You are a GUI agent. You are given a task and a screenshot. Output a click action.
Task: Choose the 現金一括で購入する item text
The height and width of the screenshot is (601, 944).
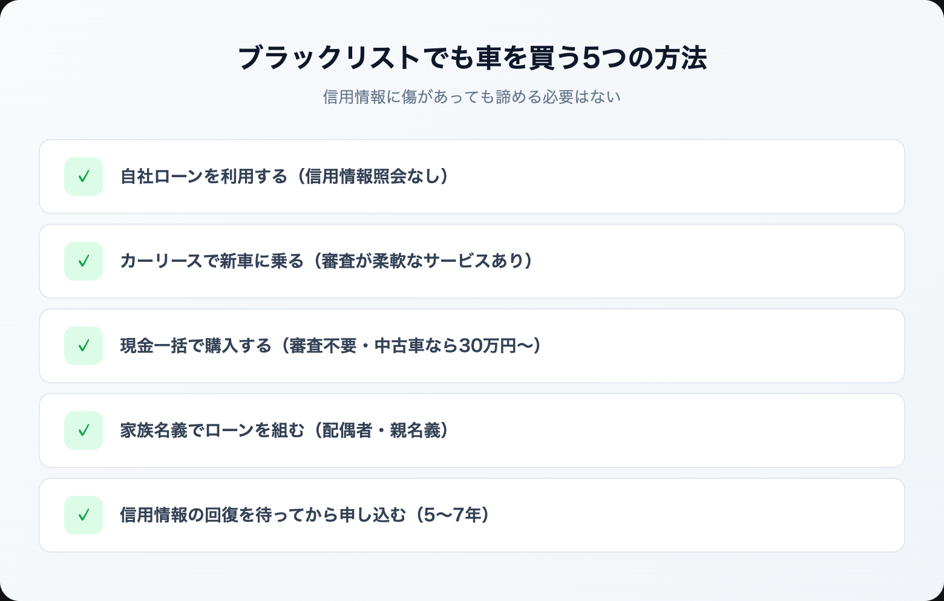pos(195,346)
